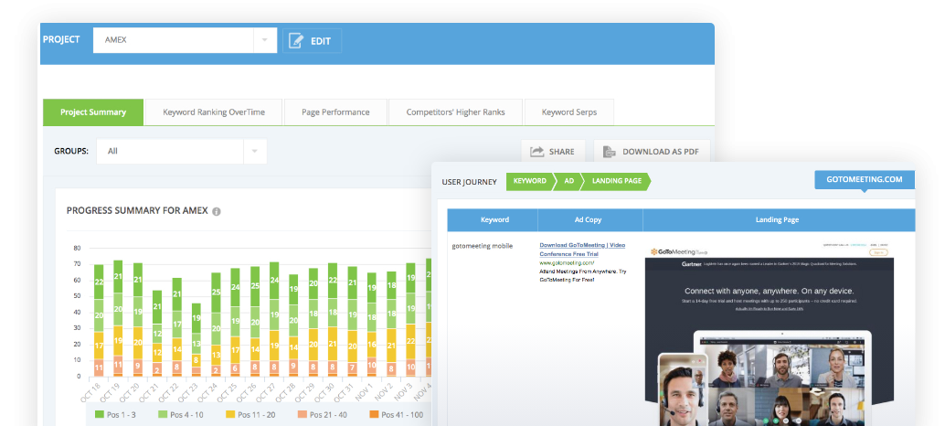The width and height of the screenshot is (945, 426).
Task: Open Download GoToMeeting ad headline link
Action: point(582,250)
